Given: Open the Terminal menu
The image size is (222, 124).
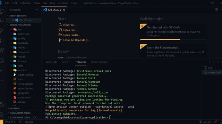Looking at the screenshot, I should tap(63, 3).
